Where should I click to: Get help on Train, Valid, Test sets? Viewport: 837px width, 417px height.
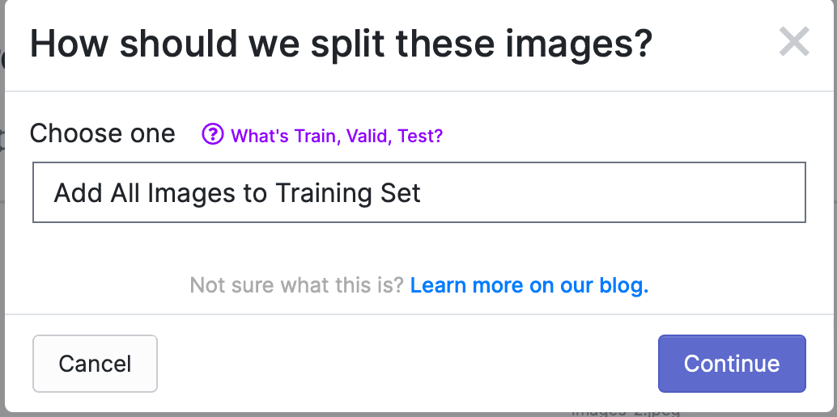point(336,136)
